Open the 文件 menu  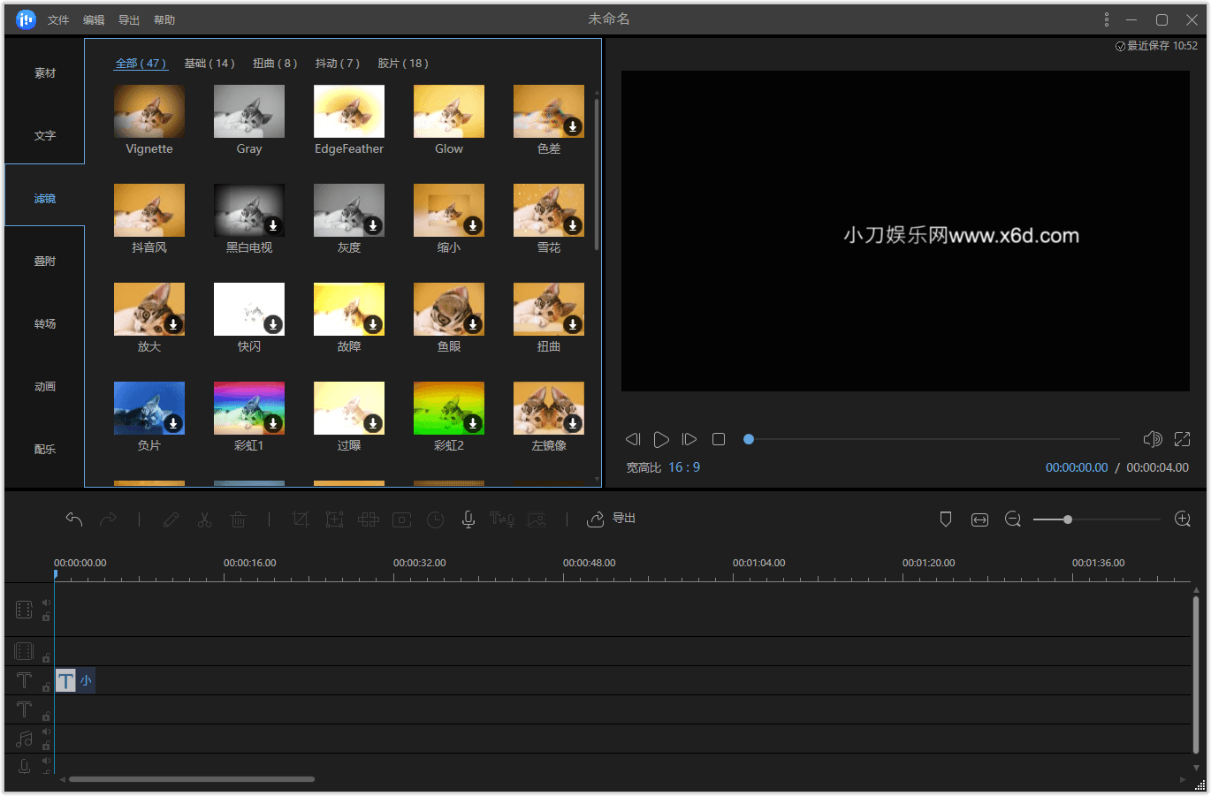pos(58,19)
